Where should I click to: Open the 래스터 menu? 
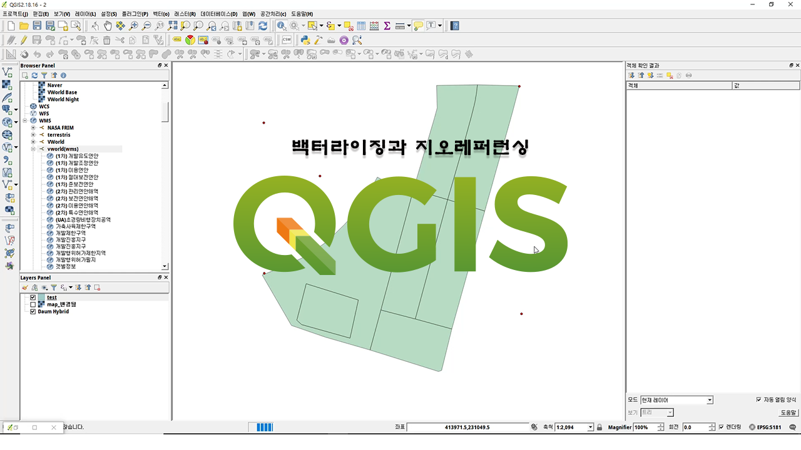coord(185,14)
